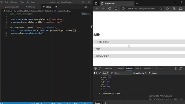Add this page to favorites
Viewport: 185px width, 104px height.
tap(161, 9)
